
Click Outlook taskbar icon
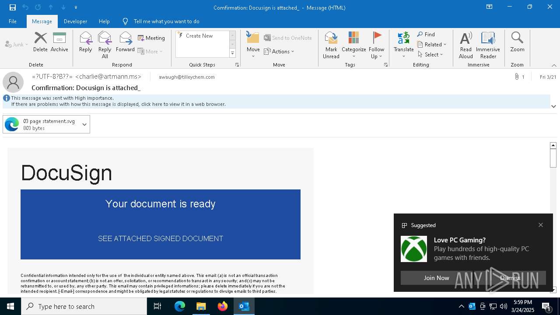click(x=244, y=306)
